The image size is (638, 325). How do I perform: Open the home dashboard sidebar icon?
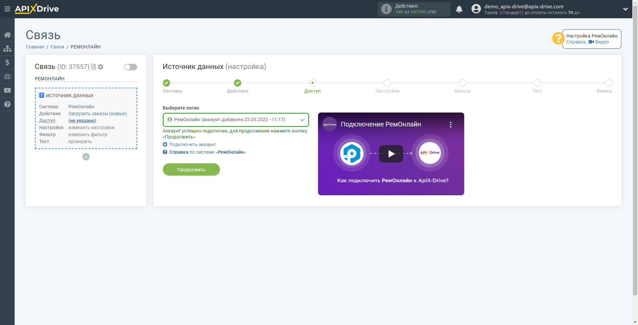click(7, 35)
